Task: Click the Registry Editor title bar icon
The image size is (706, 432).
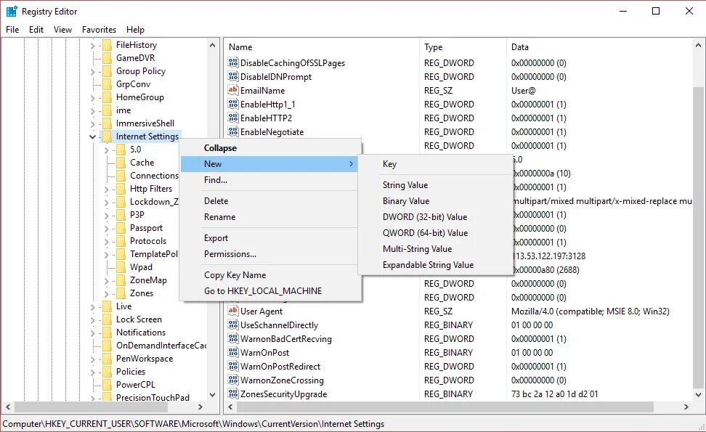Action: [x=10, y=11]
